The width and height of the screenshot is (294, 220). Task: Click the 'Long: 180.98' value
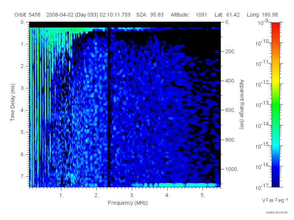pos(262,15)
